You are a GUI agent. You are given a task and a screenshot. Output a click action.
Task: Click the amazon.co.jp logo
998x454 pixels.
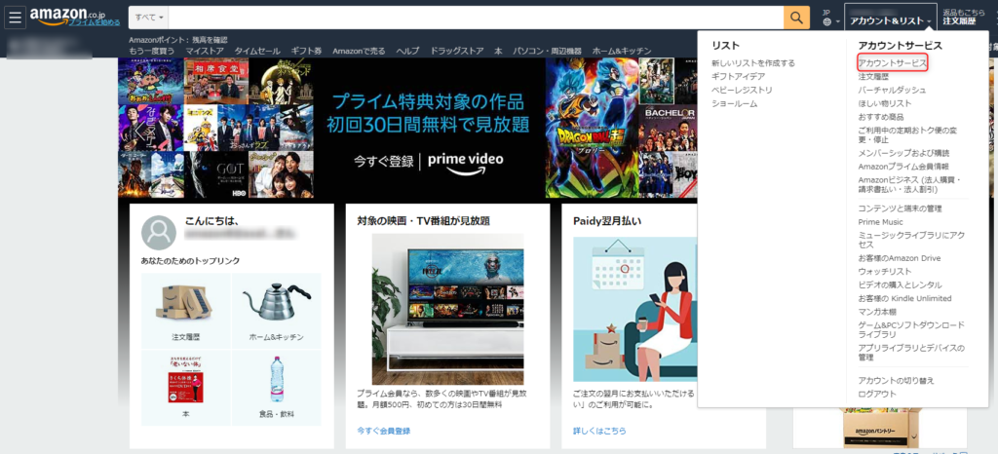tap(67, 15)
